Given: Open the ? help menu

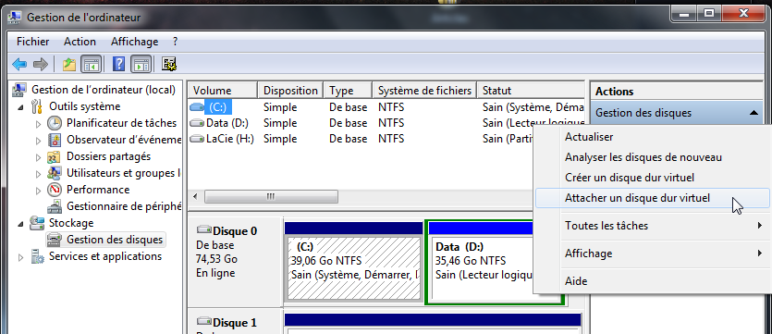Looking at the screenshot, I should (176, 42).
